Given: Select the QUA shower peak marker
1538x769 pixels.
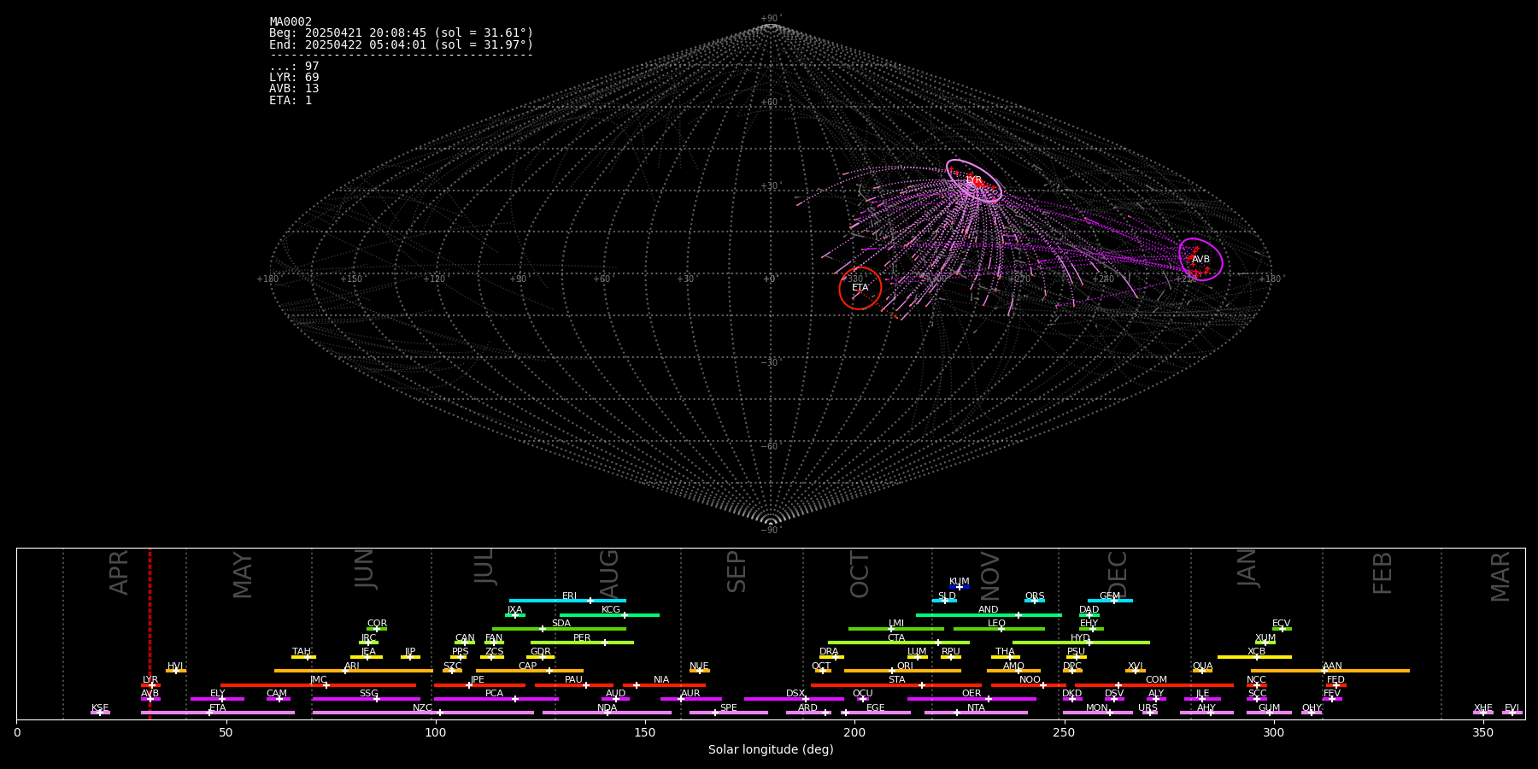Looking at the screenshot, I should point(1202,671).
